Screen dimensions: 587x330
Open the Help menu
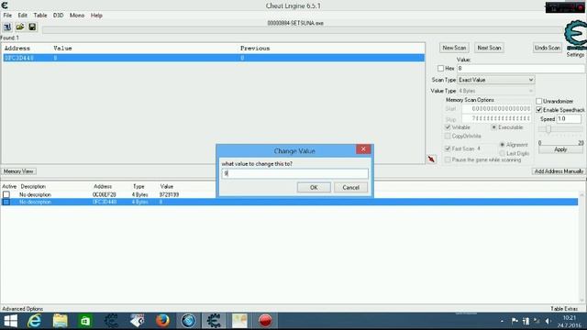coord(96,16)
